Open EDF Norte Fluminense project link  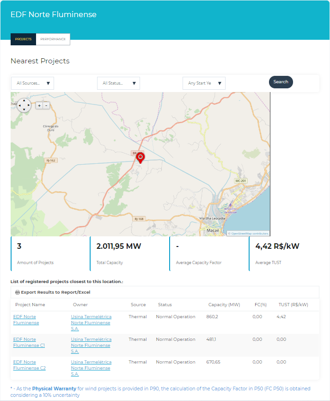[26, 320]
